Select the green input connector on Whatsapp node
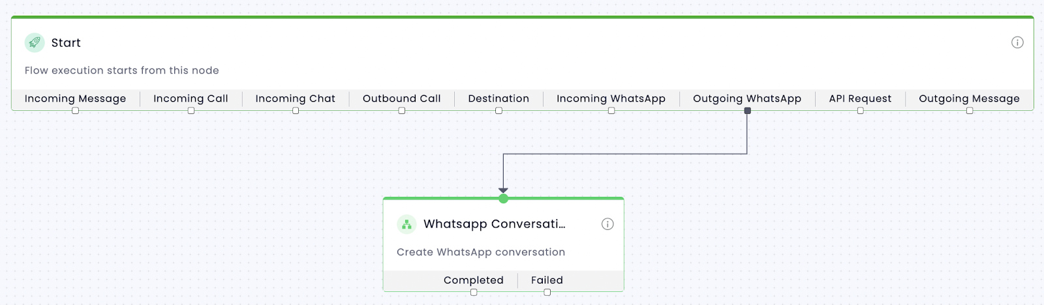Screen dimensions: 1044x305 (503, 198)
